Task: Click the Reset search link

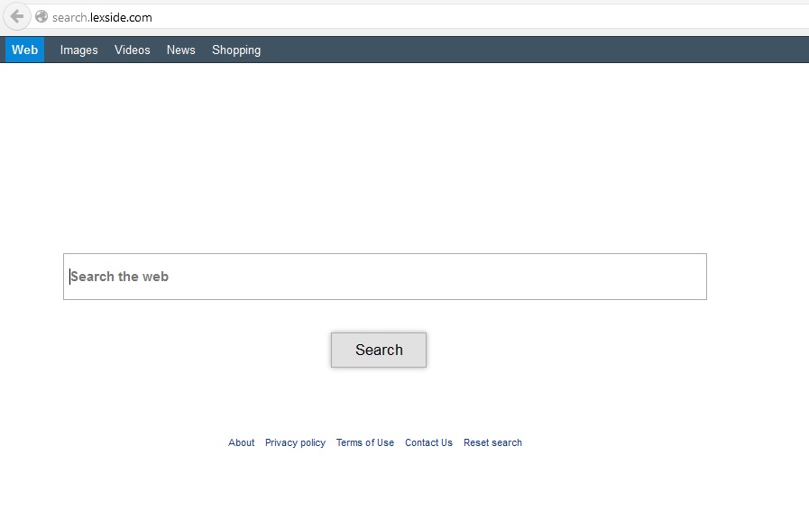Action: (x=492, y=442)
